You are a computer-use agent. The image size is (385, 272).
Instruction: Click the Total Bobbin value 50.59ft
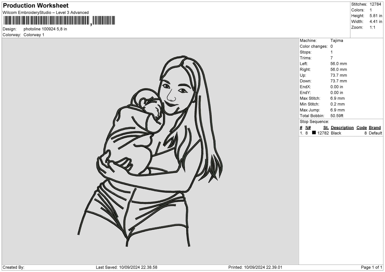tap(337, 116)
